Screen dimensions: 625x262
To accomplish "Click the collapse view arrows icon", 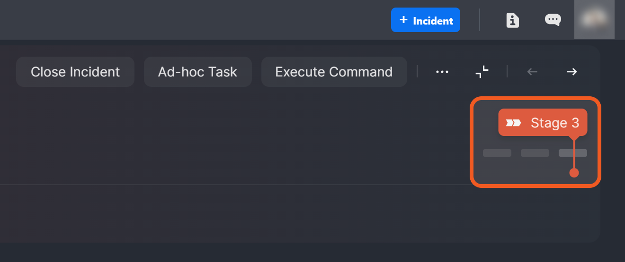I will pos(482,72).
